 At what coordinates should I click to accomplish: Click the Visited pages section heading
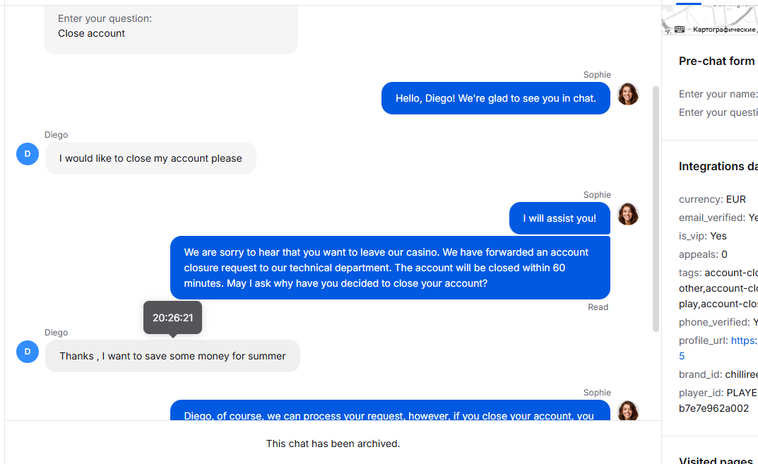[x=716, y=460]
